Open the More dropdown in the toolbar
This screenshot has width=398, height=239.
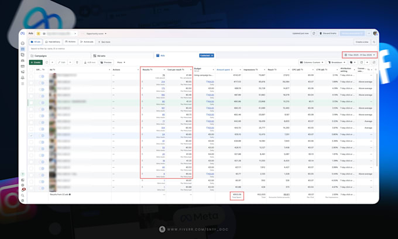pyautogui.click(x=121, y=63)
